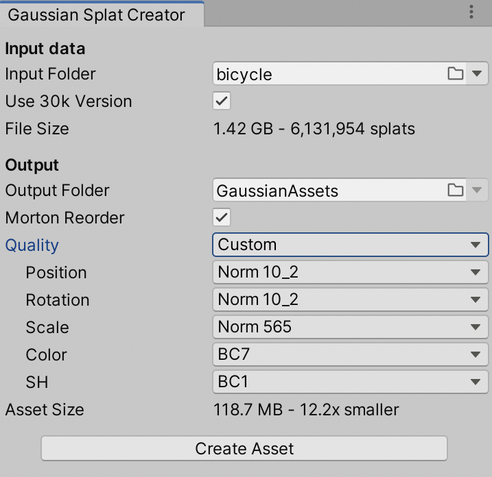Click the bicycle input folder field
This screenshot has width=492, height=477.
[x=329, y=73]
